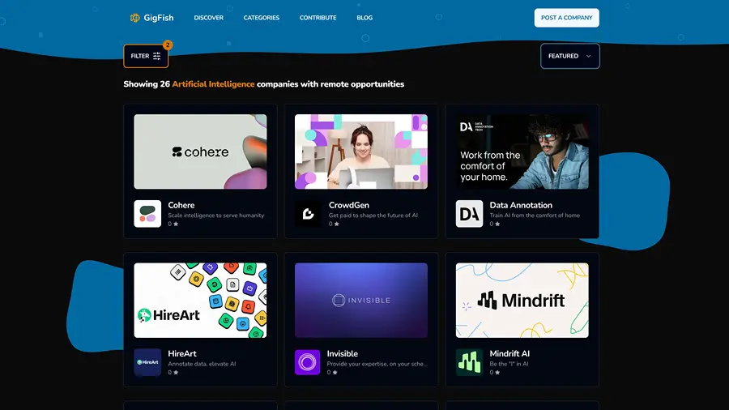
Task: Click the Mindrift AI green logo icon
Action: [x=469, y=362]
